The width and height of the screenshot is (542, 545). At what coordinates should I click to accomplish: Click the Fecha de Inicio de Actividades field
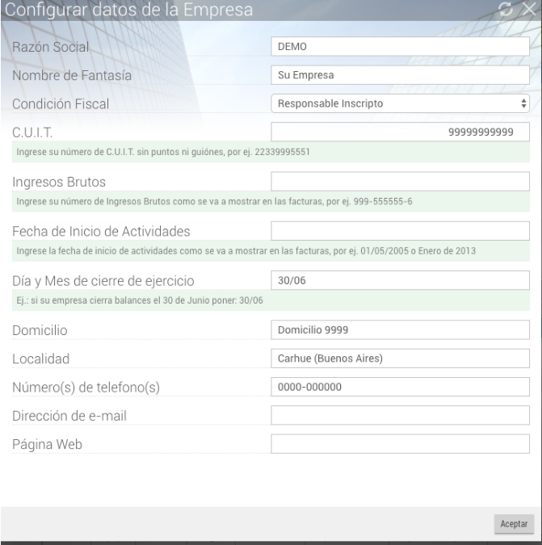tap(400, 231)
